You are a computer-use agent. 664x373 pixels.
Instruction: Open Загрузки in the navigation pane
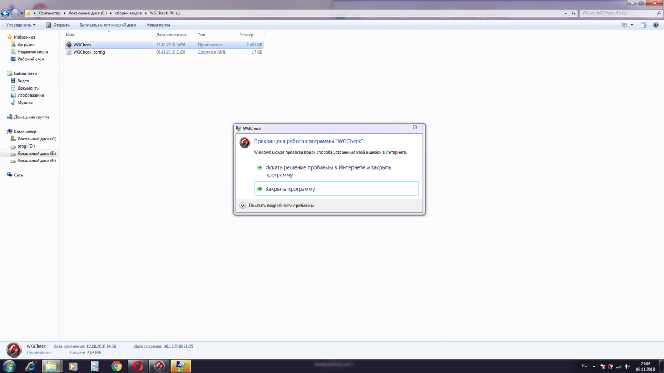pyautogui.click(x=26, y=44)
